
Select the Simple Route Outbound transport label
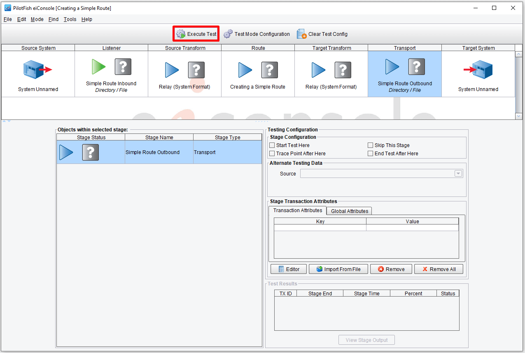point(405,84)
